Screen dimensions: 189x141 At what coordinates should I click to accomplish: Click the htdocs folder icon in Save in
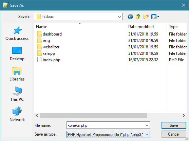click(x=39, y=17)
